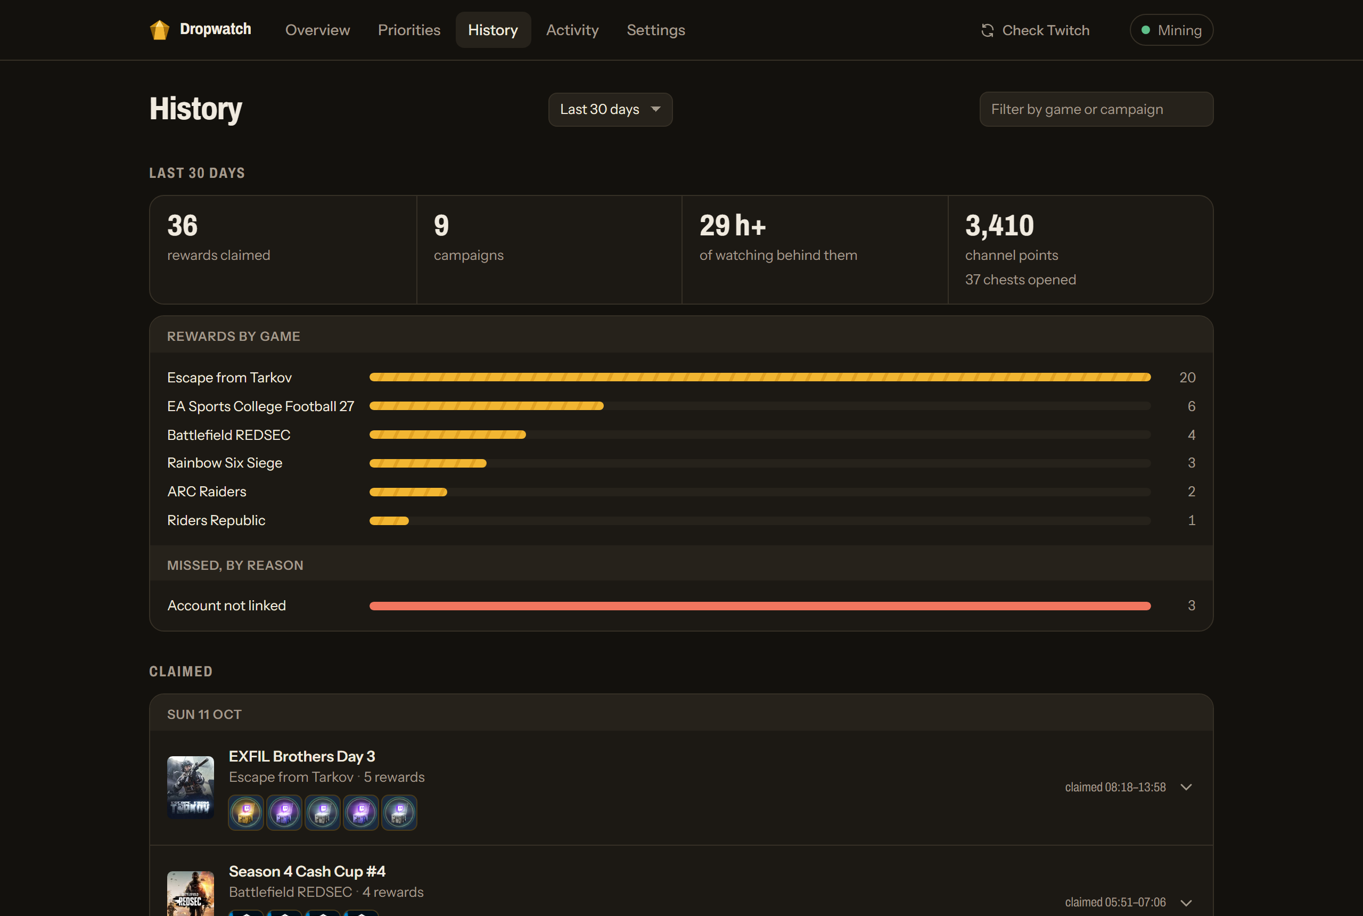The width and height of the screenshot is (1363, 916).
Task: Select first reward icon of EXFIL Brothers Day 3
Action: click(246, 812)
